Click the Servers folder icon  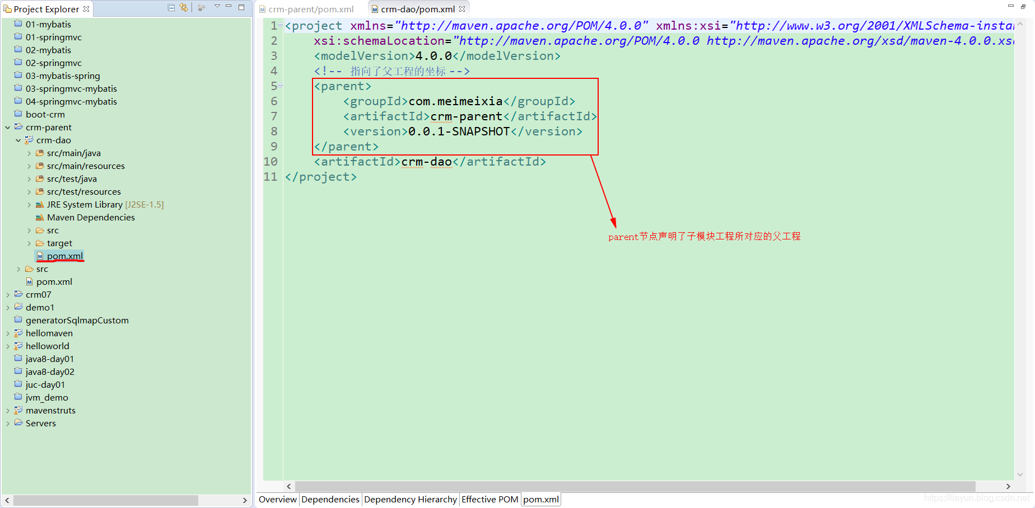(18, 423)
